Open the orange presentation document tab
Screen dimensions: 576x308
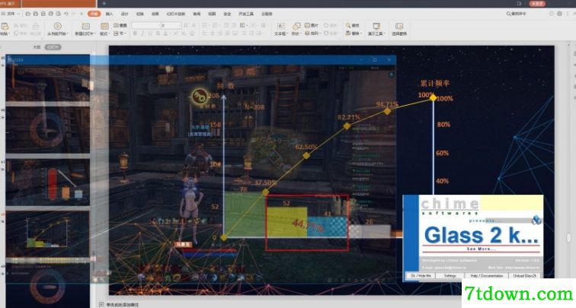(x=59, y=3)
